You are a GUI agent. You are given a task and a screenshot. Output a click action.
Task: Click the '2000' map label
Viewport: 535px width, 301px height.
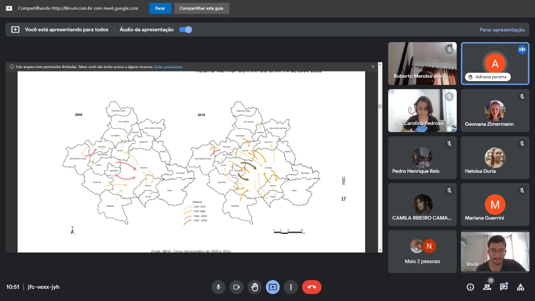(x=79, y=115)
